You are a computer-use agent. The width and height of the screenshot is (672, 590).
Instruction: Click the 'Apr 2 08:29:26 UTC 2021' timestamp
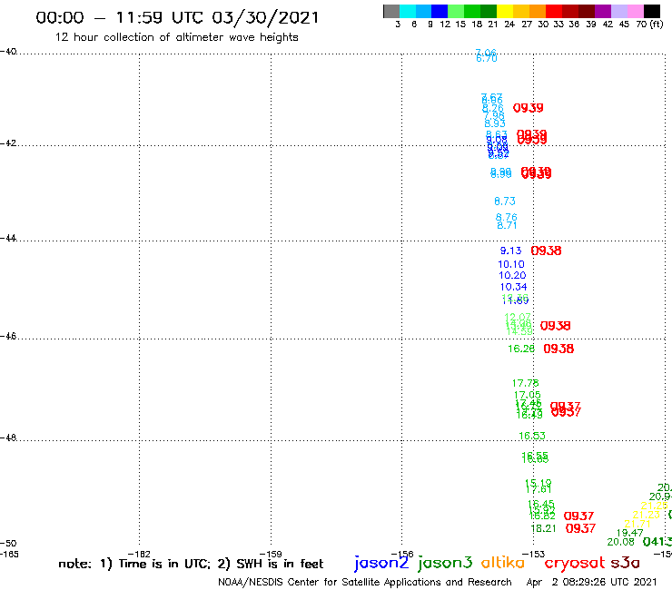(591, 582)
